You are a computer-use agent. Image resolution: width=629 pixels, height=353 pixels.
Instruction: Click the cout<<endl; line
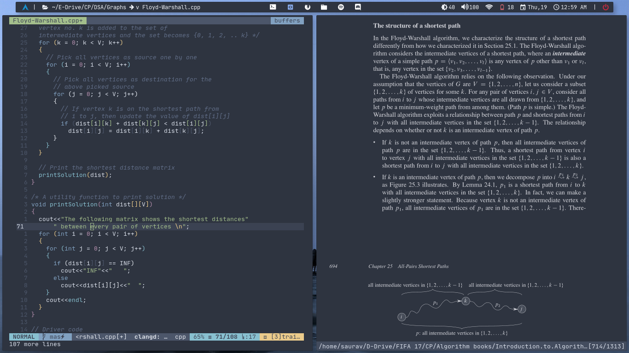(x=66, y=300)
